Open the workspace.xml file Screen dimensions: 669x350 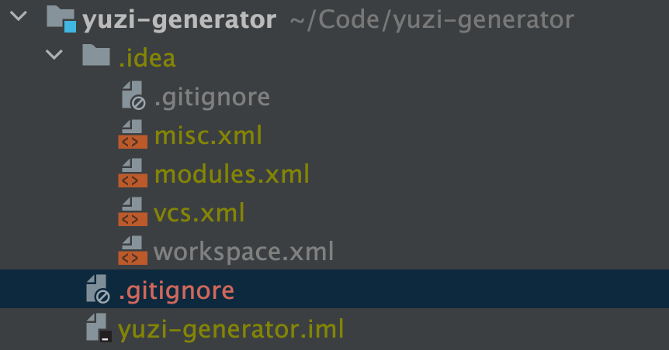pyautogui.click(x=244, y=252)
